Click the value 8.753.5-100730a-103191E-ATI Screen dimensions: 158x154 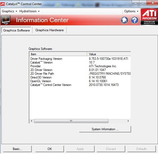pyautogui.click(x=108, y=59)
